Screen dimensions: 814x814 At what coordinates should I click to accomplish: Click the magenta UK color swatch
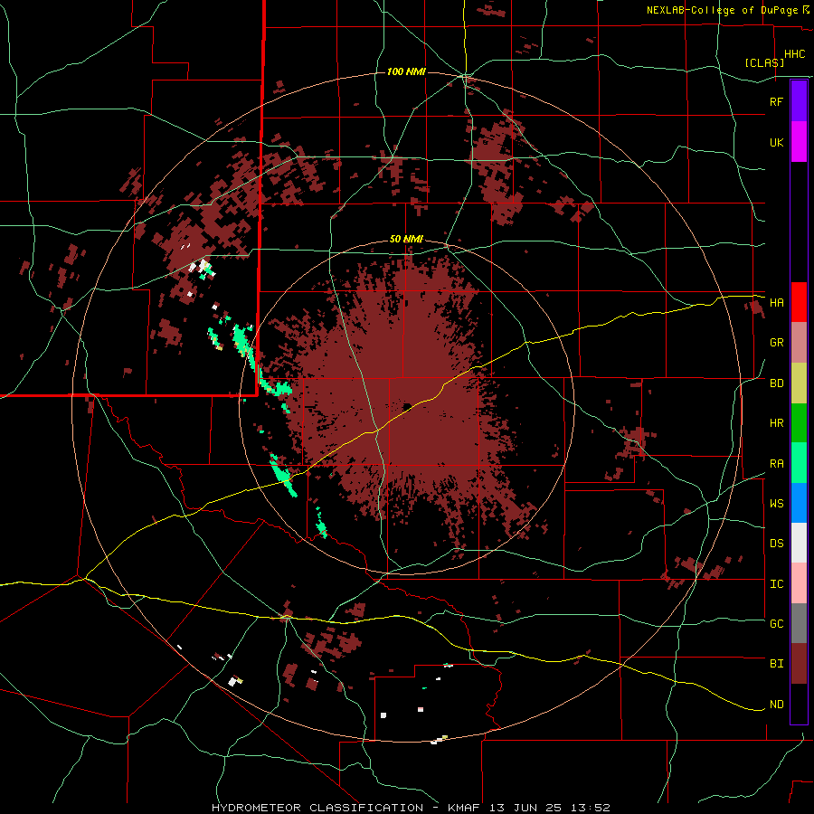pos(799,142)
